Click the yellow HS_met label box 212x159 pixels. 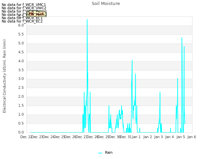tap(36, 14)
